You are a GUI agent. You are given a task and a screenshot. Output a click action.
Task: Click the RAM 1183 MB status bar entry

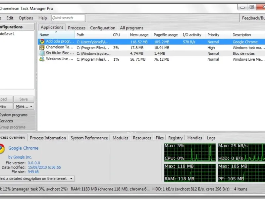(110, 189)
